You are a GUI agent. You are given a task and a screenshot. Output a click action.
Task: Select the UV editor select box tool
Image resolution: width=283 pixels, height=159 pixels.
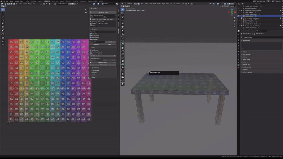pyautogui.click(x=3, y=10)
